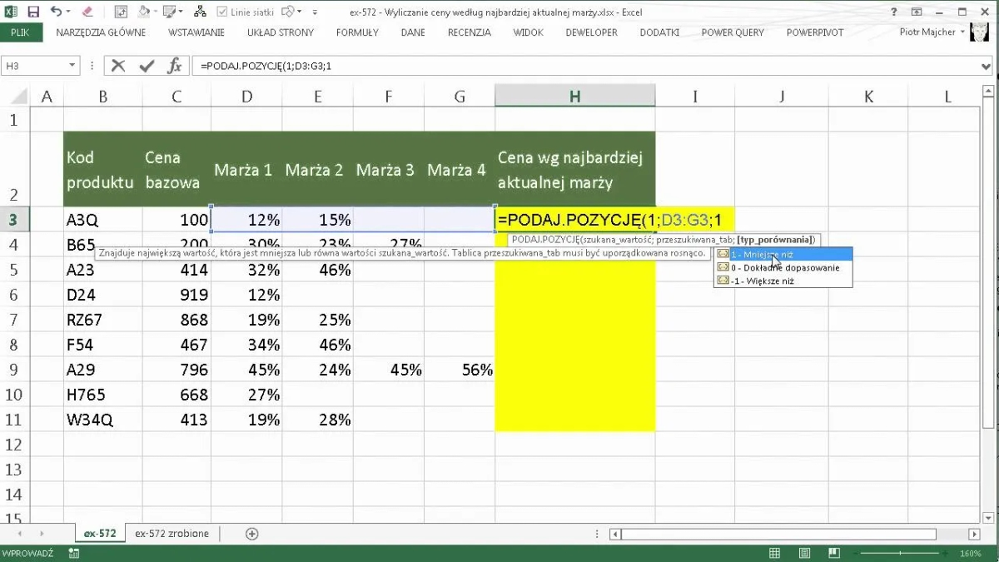Cancel formula entry with the X icon
Screen dimensions: 999x562
(x=118, y=66)
